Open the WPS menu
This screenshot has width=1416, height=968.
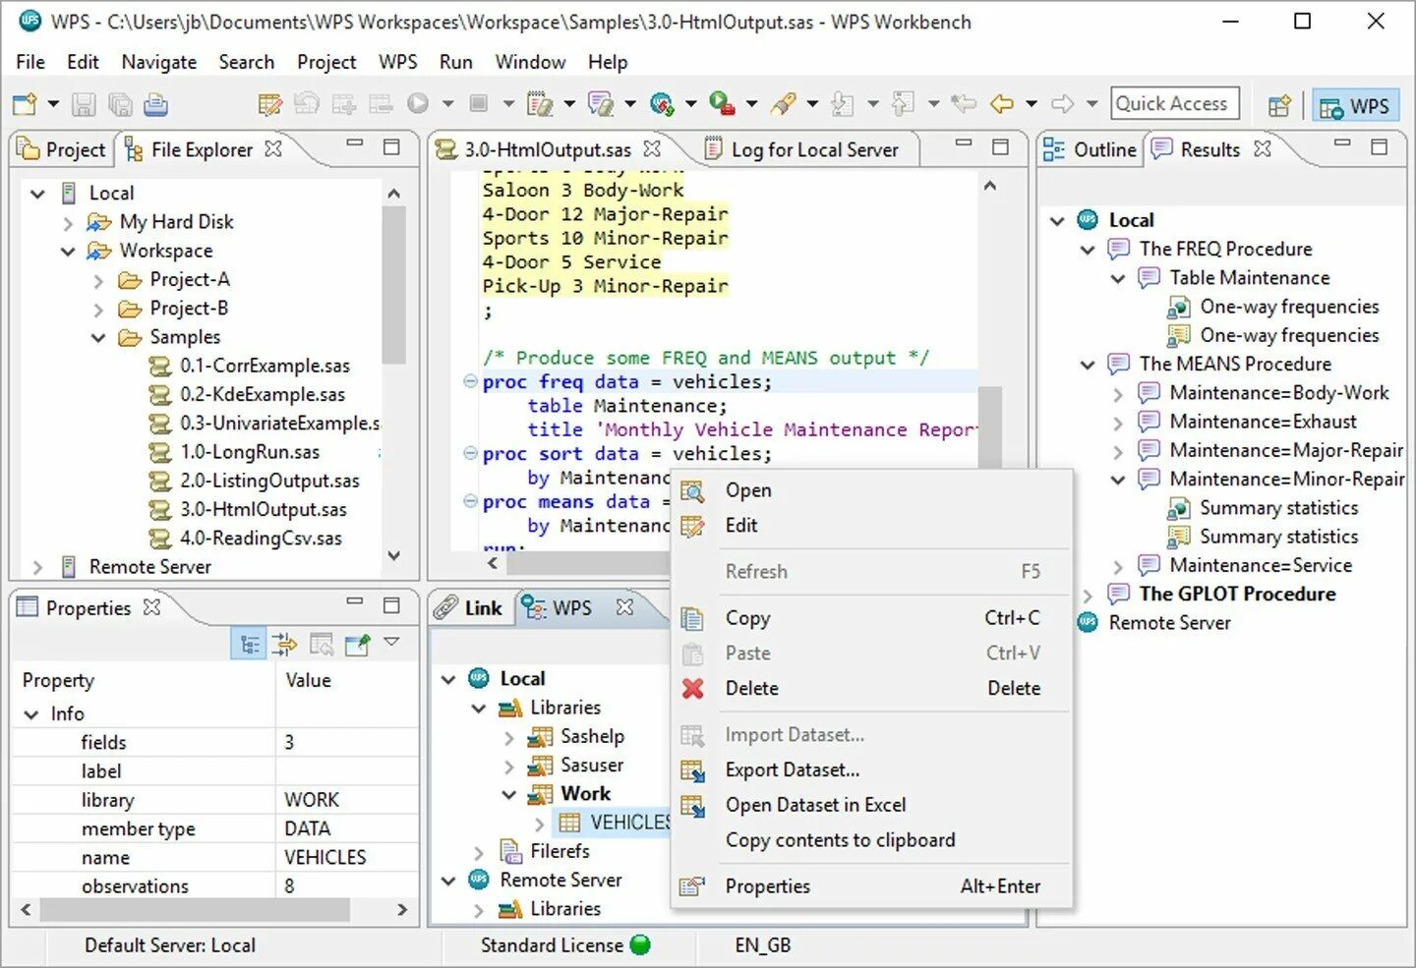397,62
